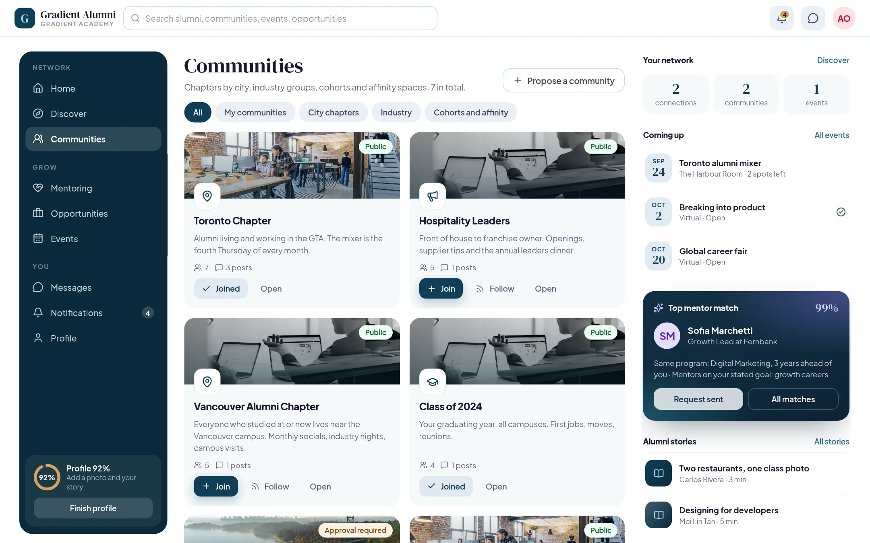Open the 2 communities stat card
This screenshot has height=543, width=870.
pyautogui.click(x=746, y=94)
